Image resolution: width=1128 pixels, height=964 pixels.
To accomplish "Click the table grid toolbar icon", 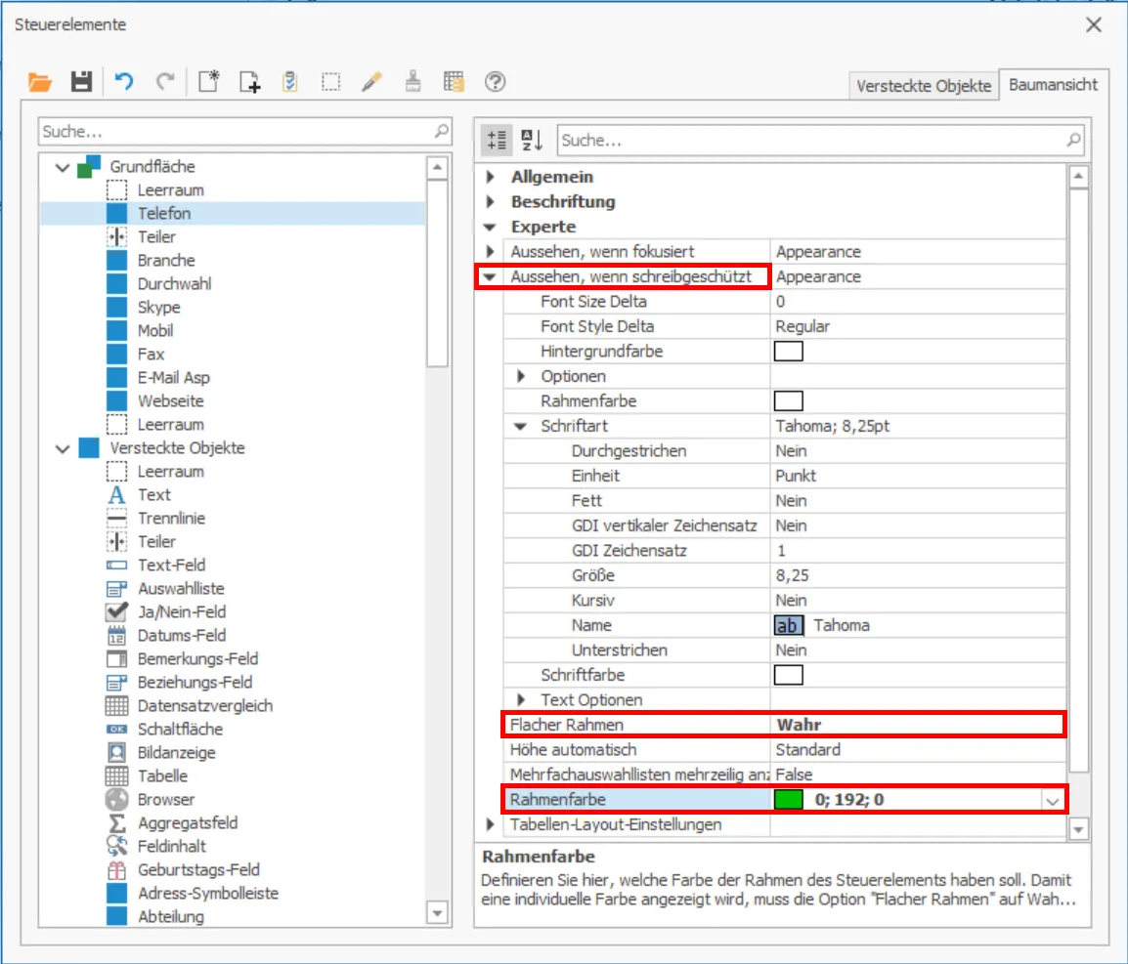I will 454,82.
